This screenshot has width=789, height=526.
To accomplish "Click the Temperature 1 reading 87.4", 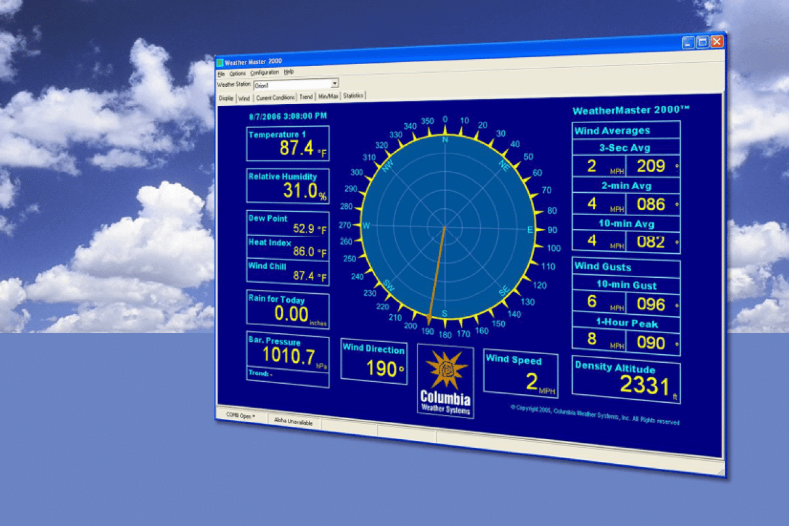I will (x=298, y=148).
